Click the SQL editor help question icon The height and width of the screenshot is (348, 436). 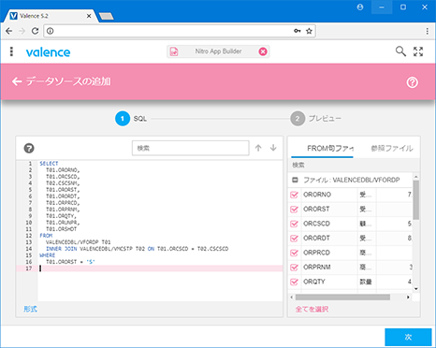click(x=29, y=148)
